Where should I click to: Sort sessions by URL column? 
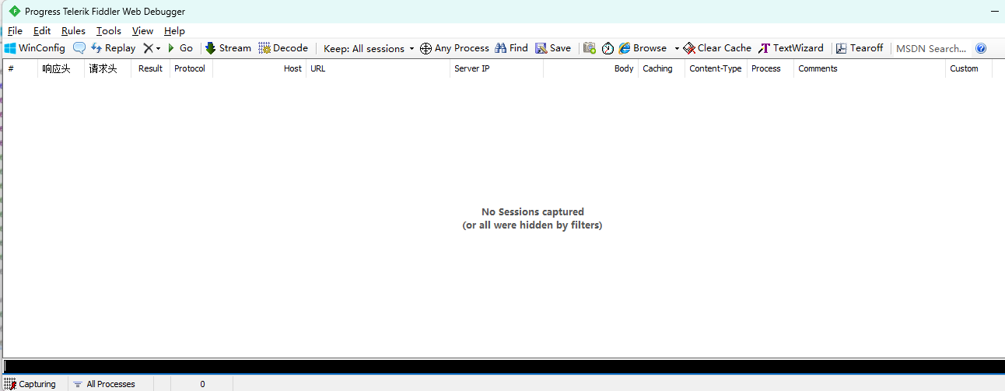[378, 68]
